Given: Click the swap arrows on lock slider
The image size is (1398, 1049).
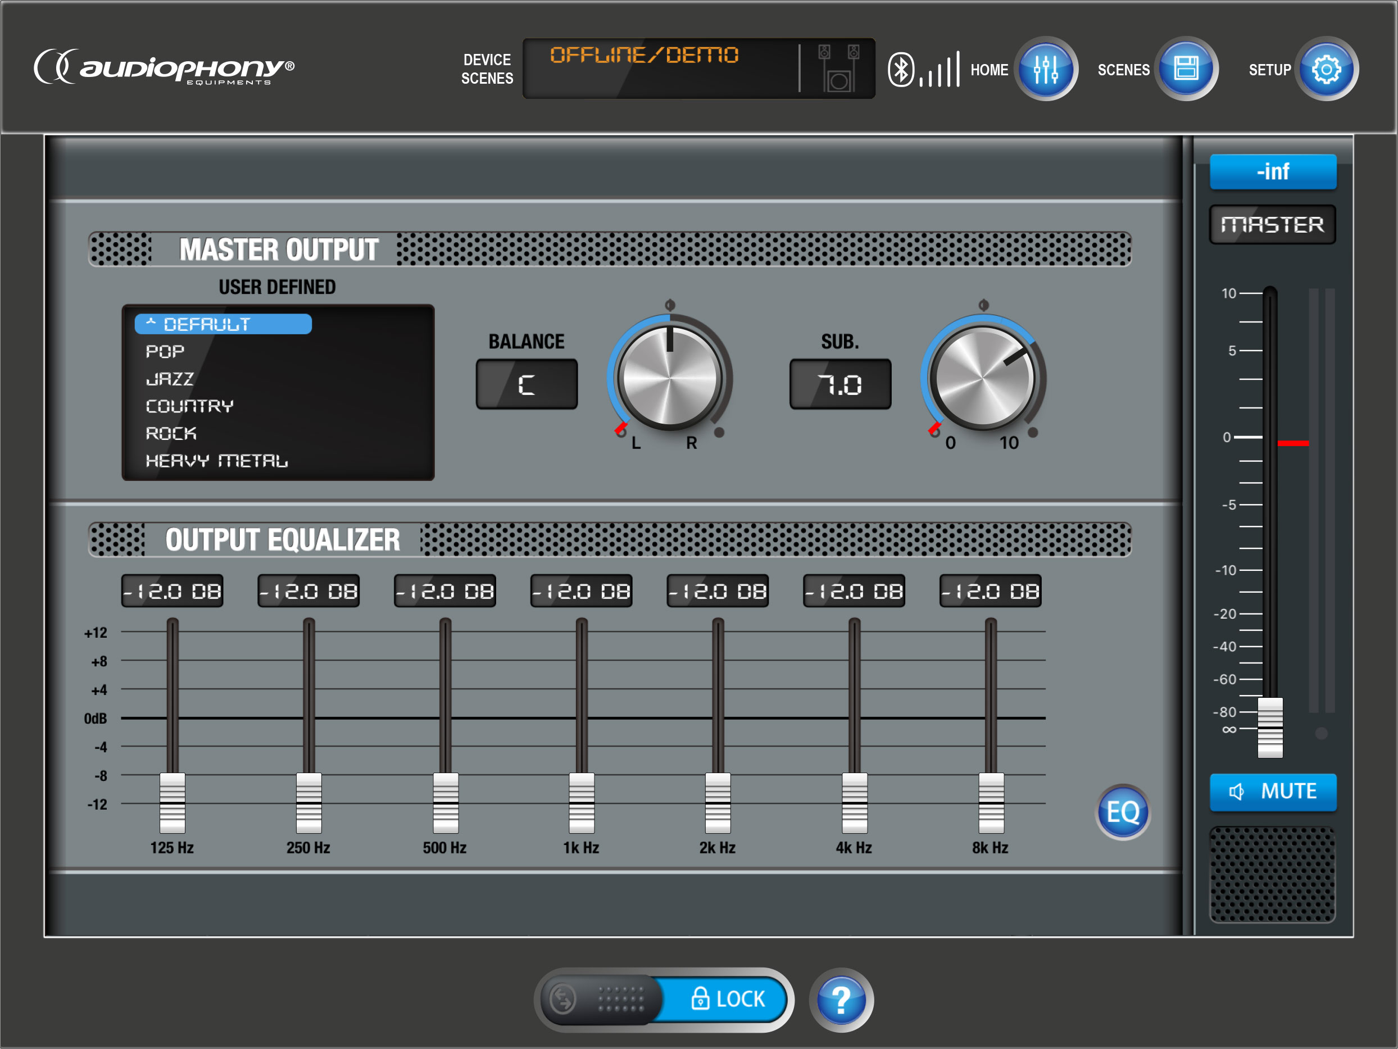Looking at the screenshot, I should point(562,999).
